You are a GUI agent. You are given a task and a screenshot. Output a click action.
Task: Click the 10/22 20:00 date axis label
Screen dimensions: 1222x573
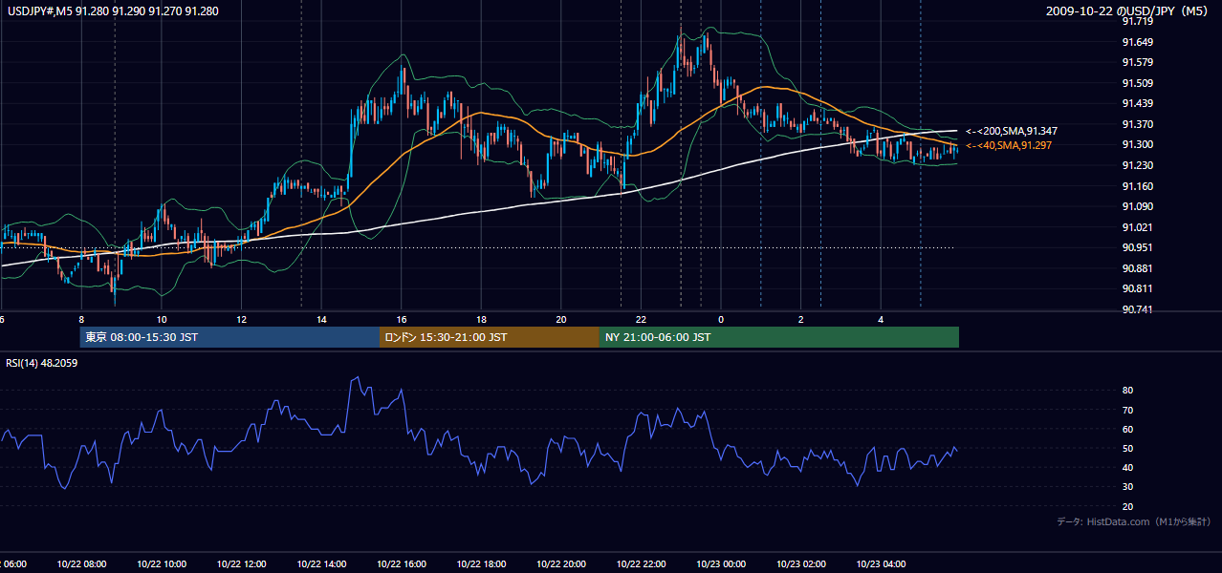(561, 564)
